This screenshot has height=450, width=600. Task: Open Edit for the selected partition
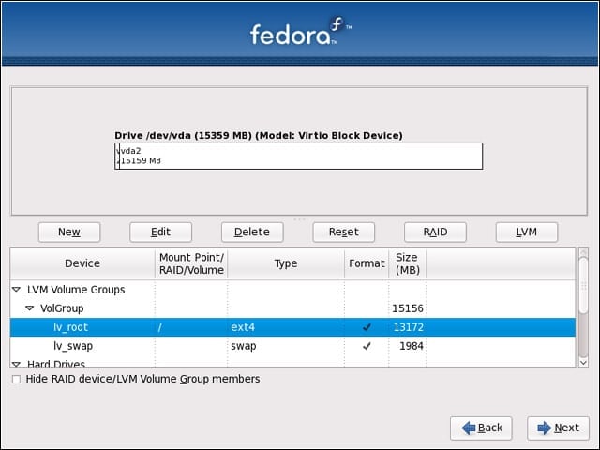coord(160,232)
